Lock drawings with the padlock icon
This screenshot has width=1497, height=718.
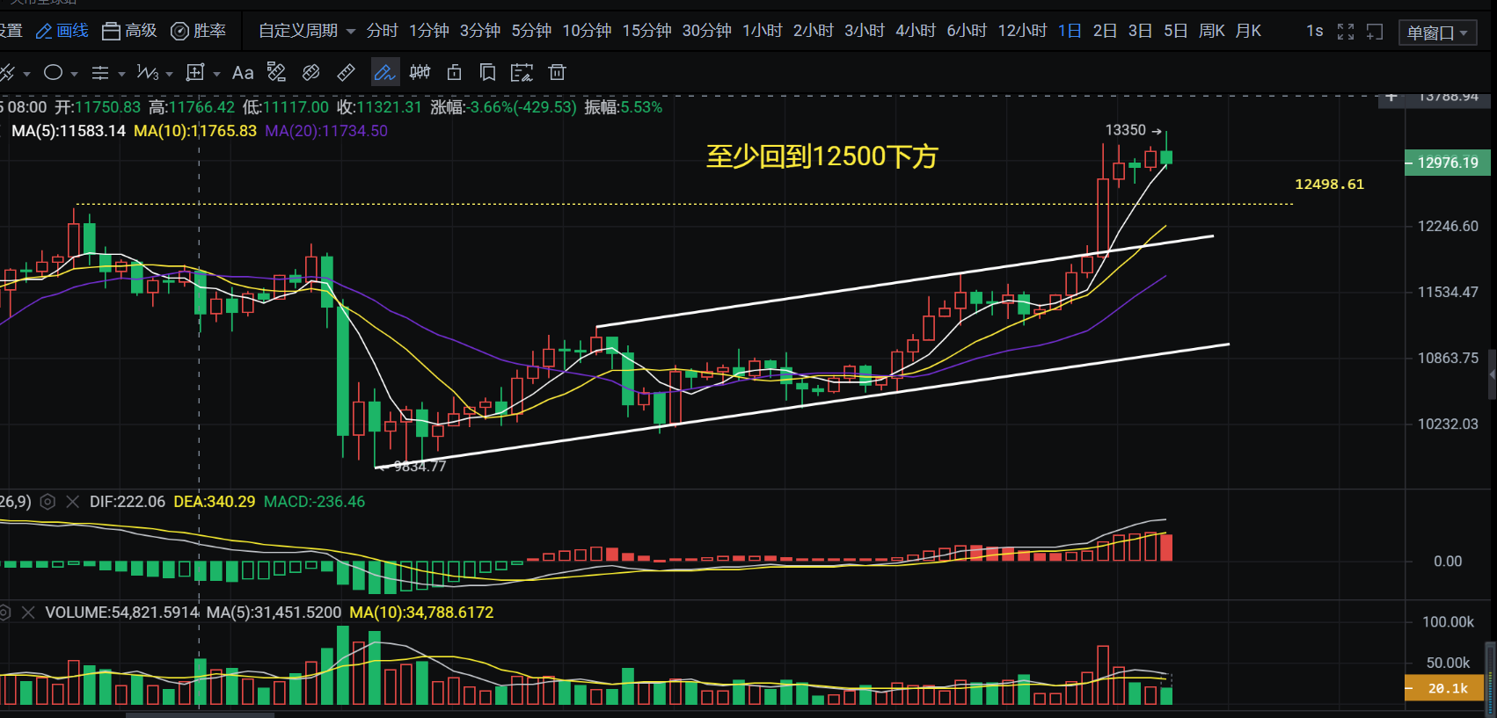(454, 73)
